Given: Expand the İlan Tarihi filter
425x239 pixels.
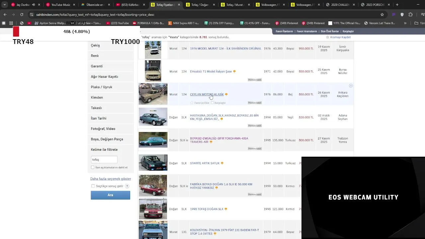Looking at the screenshot, I should tap(111, 118).
